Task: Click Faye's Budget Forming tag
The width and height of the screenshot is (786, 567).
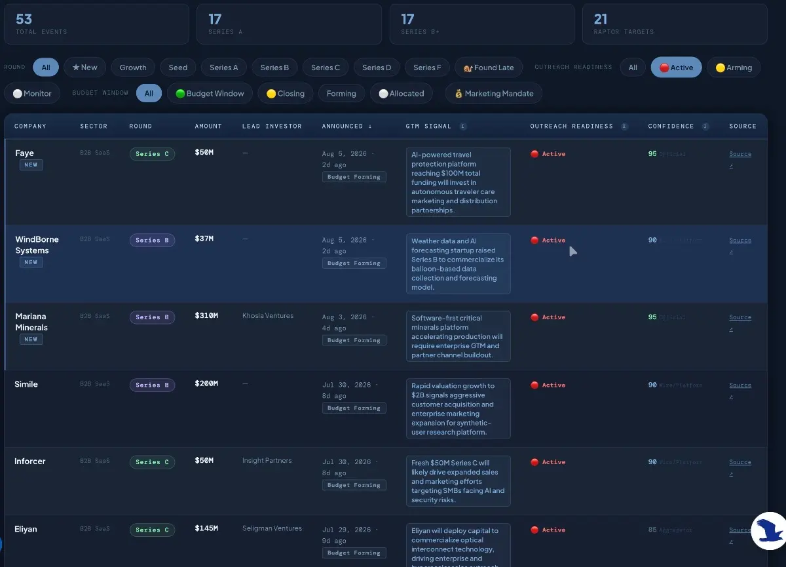Action: [x=354, y=177]
